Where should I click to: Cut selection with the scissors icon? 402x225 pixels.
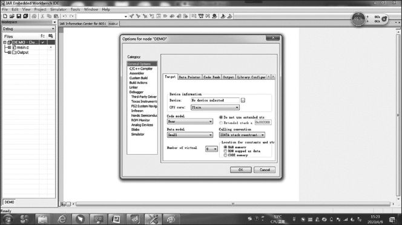click(x=42, y=16)
